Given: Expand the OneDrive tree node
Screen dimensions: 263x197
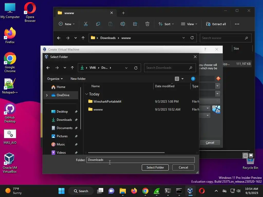Looking at the screenshot, I should click(47, 95).
